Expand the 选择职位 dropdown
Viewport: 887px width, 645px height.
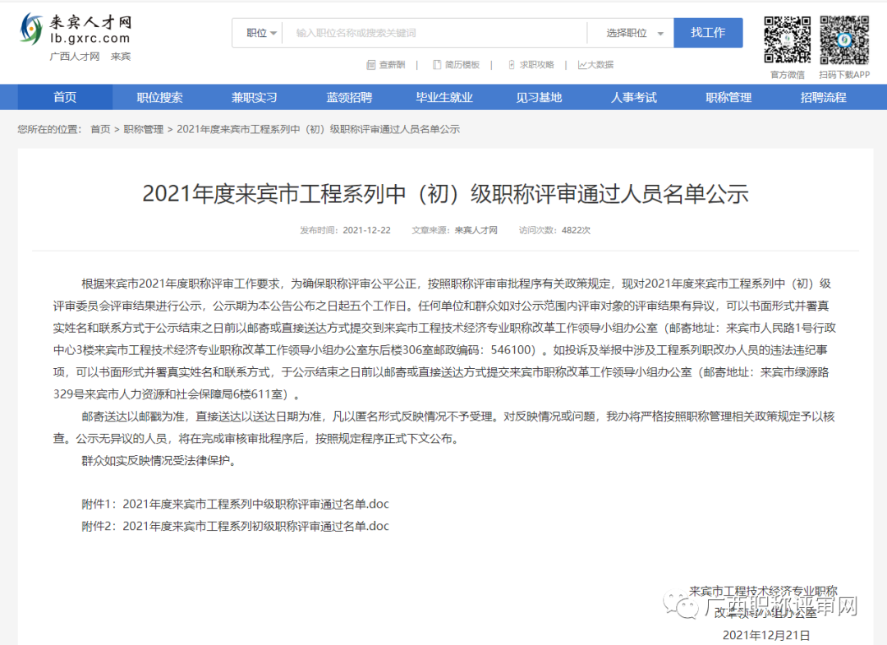click(x=635, y=33)
